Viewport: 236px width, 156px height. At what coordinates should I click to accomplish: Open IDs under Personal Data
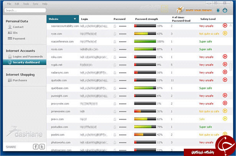point(15,33)
